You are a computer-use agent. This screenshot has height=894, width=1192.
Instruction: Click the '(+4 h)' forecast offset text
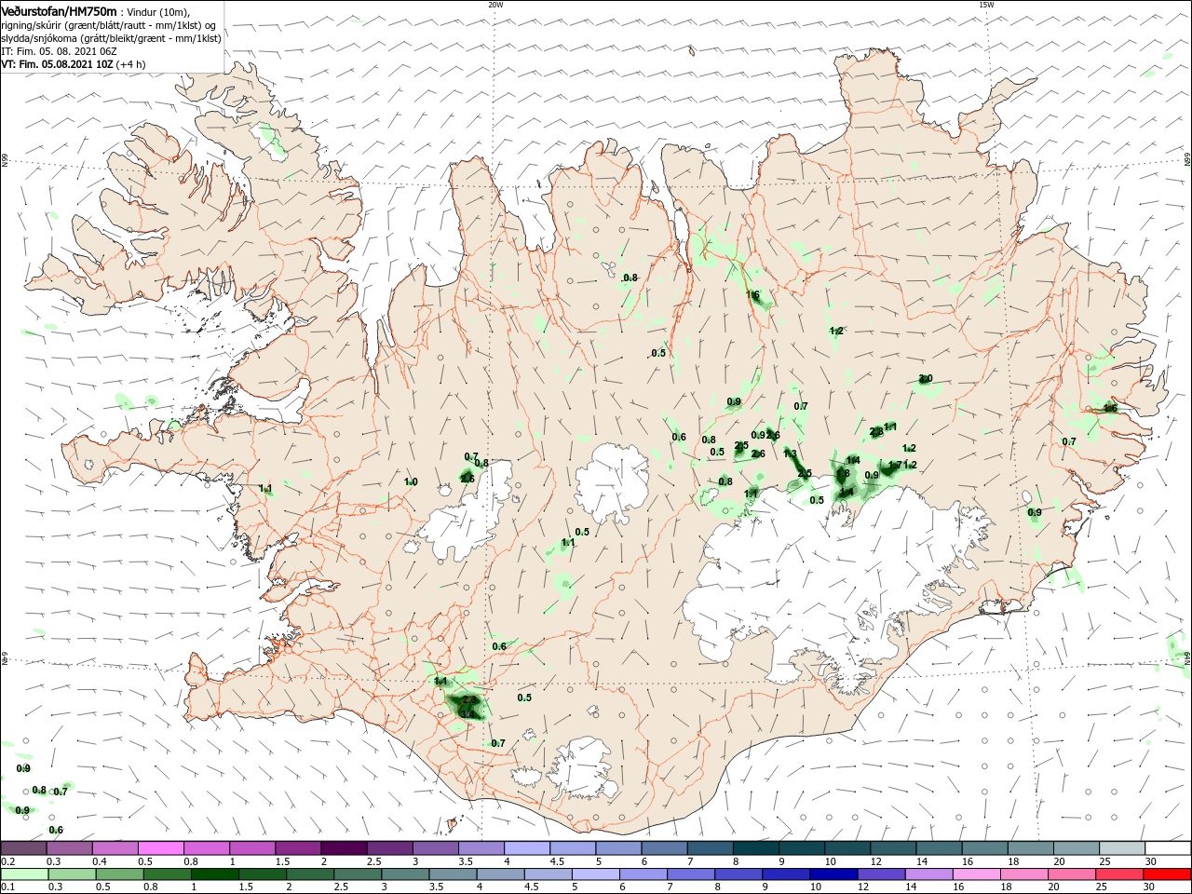[131, 64]
